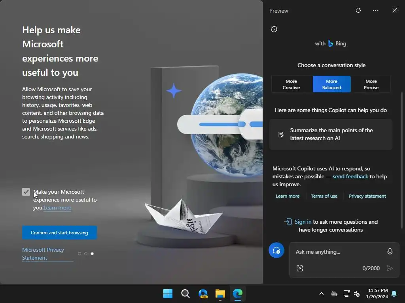Image resolution: width=405 pixels, height=303 pixels.
Task: Click Confirm and start browsing
Action: point(59,233)
